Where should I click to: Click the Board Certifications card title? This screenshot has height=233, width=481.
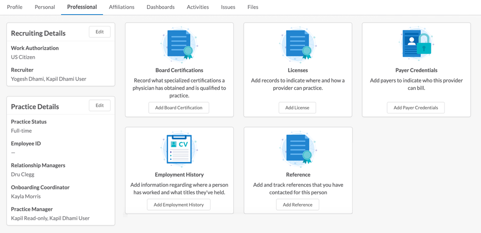coord(179,70)
